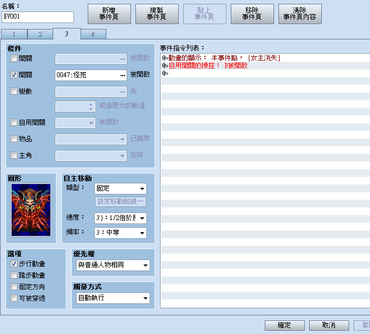Open the 頻率 frequency dropdown
The image size is (370, 334).
(x=121, y=233)
